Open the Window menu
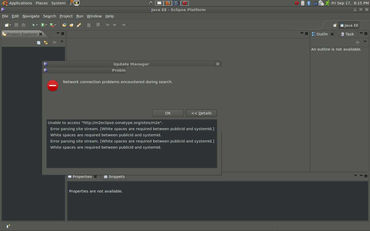 pyautogui.click(x=94, y=16)
